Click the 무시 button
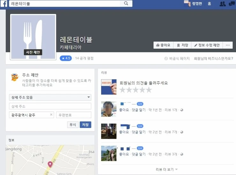The image size is (236, 175). (x=73, y=125)
